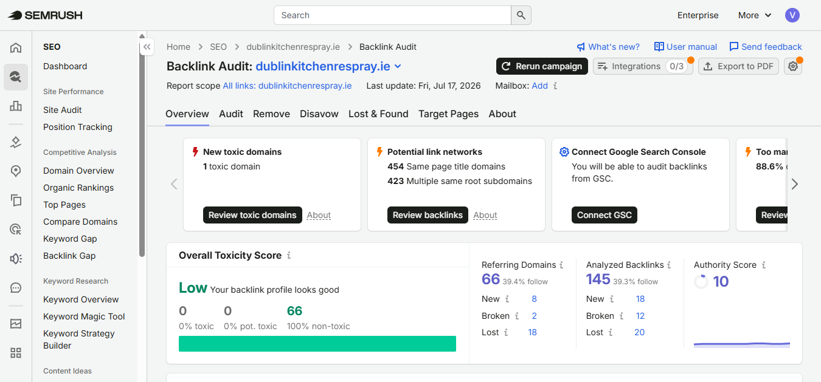Open the About tab
This screenshot has width=821, height=382.
click(502, 114)
